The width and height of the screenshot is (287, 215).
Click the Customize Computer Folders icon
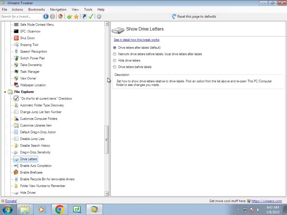coord(16,119)
